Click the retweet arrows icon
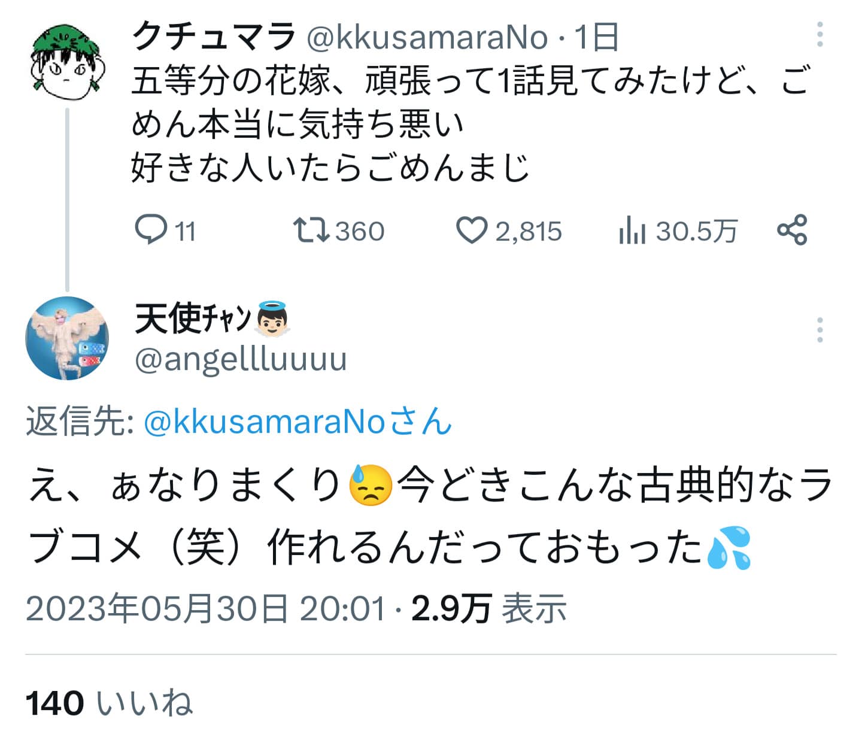This screenshot has width=862, height=740. tap(311, 231)
